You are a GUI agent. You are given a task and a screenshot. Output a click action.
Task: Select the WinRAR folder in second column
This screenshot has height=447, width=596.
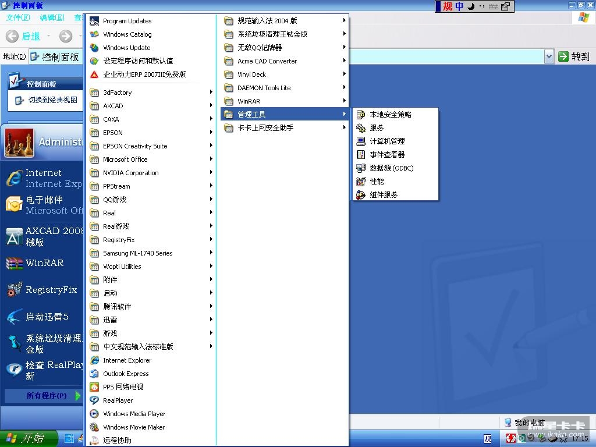click(285, 101)
